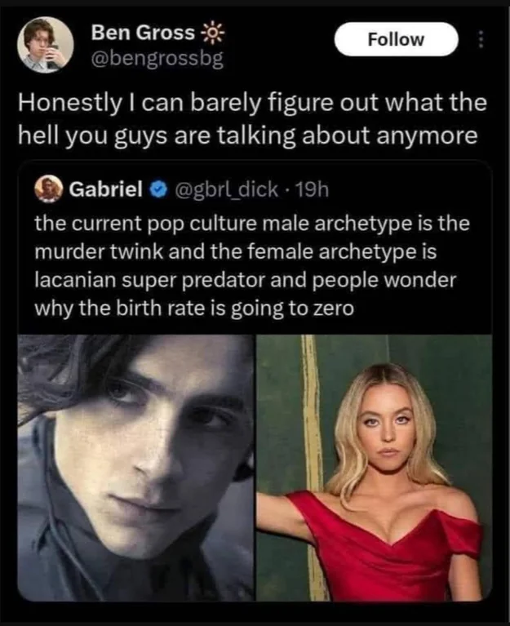Expand the left photo of the dark-haired man
This screenshot has height=626, width=510.
(135, 468)
